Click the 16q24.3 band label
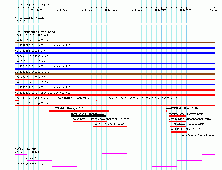This screenshot has height=170, width=222. (20, 21)
